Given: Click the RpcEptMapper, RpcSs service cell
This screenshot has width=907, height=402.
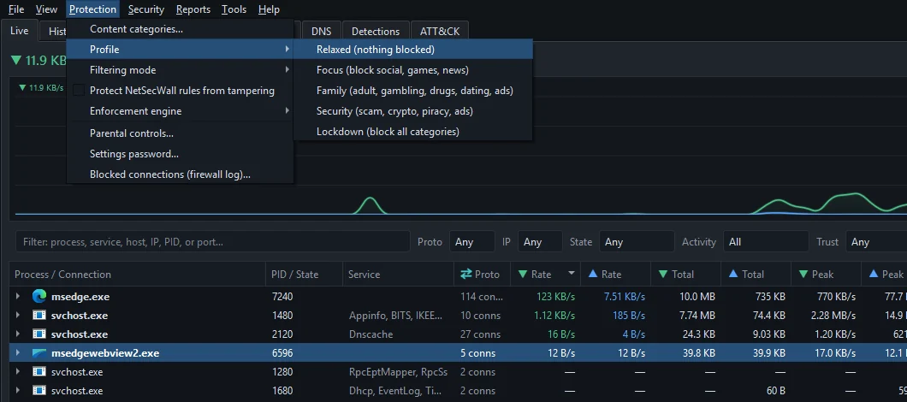Looking at the screenshot, I should [x=399, y=372].
